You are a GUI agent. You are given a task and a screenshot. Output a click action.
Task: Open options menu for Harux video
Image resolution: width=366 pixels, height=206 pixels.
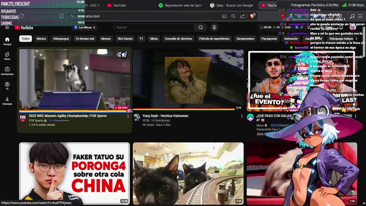coord(355,116)
